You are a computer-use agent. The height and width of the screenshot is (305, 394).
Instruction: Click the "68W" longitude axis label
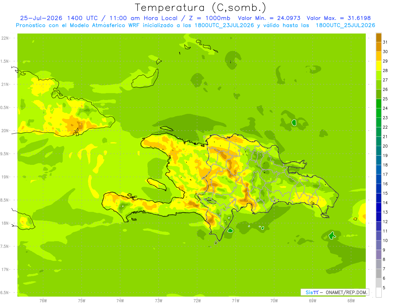coord(351,301)
